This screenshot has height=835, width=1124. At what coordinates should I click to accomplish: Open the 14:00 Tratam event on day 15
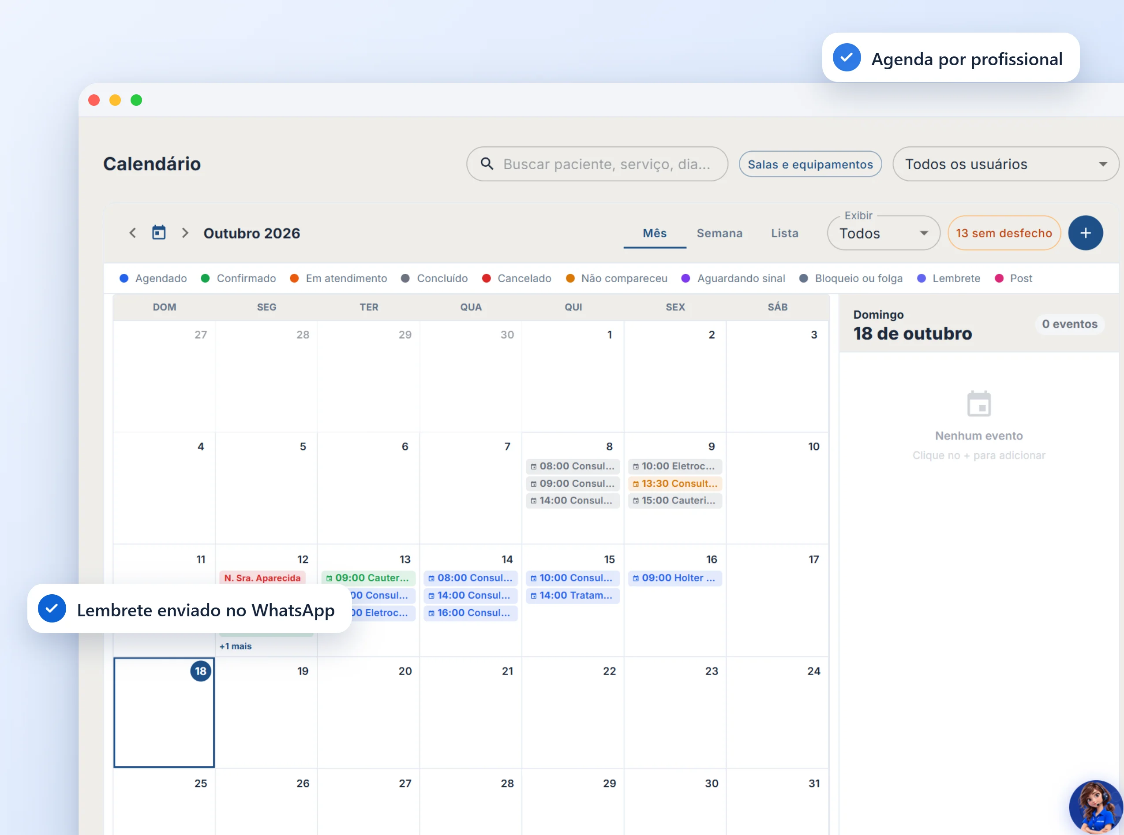572,596
